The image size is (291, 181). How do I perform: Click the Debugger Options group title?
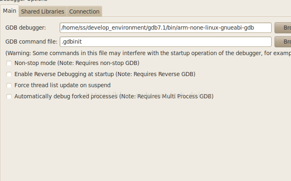click(x=24, y=0)
